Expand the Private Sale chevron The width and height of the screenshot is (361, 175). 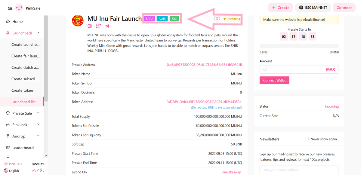pyautogui.click(x=38, y=113)
